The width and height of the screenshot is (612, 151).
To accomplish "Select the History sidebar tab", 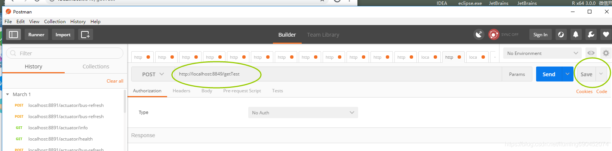I will tap(33, 66).
